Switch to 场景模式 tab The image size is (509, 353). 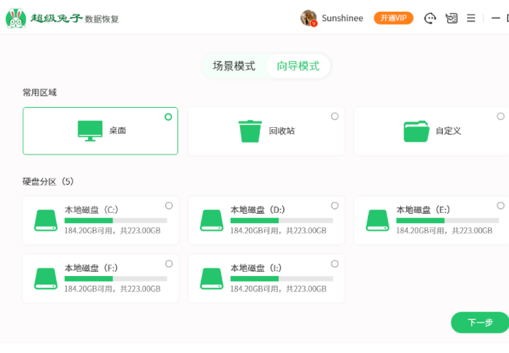tap(234, 66)
